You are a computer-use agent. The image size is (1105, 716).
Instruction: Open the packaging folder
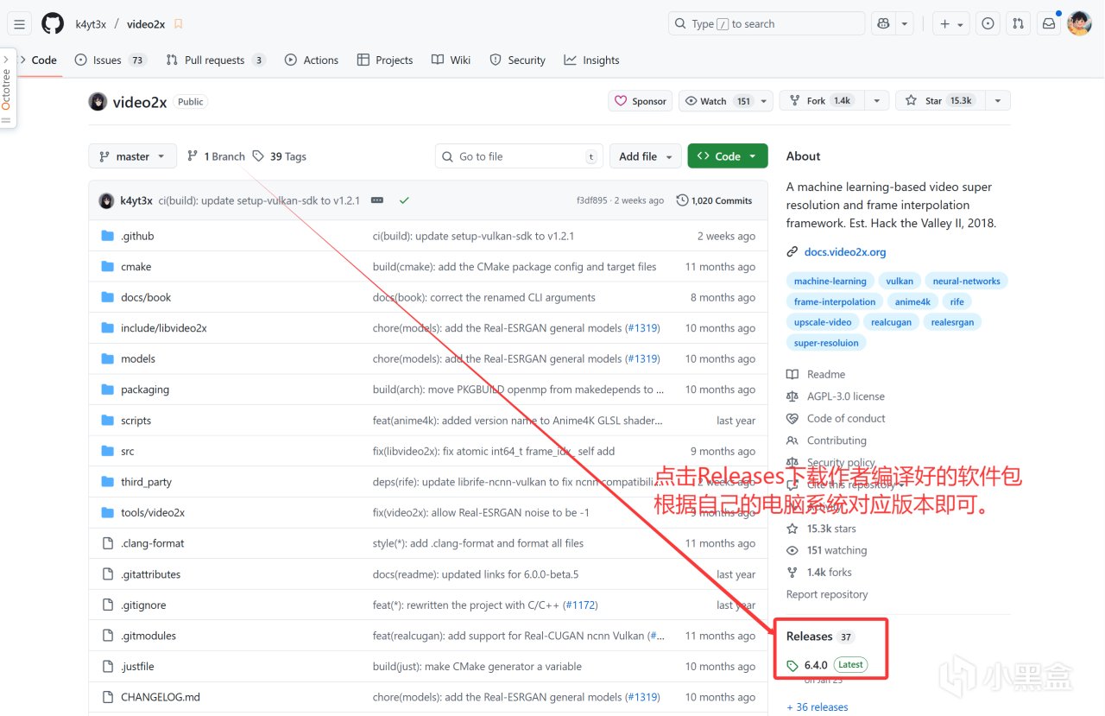(x=145, y=390)
